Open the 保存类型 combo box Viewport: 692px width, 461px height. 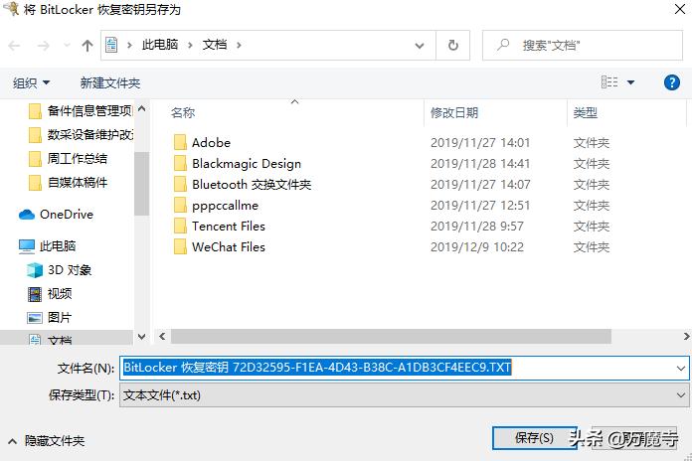(404, 394)
